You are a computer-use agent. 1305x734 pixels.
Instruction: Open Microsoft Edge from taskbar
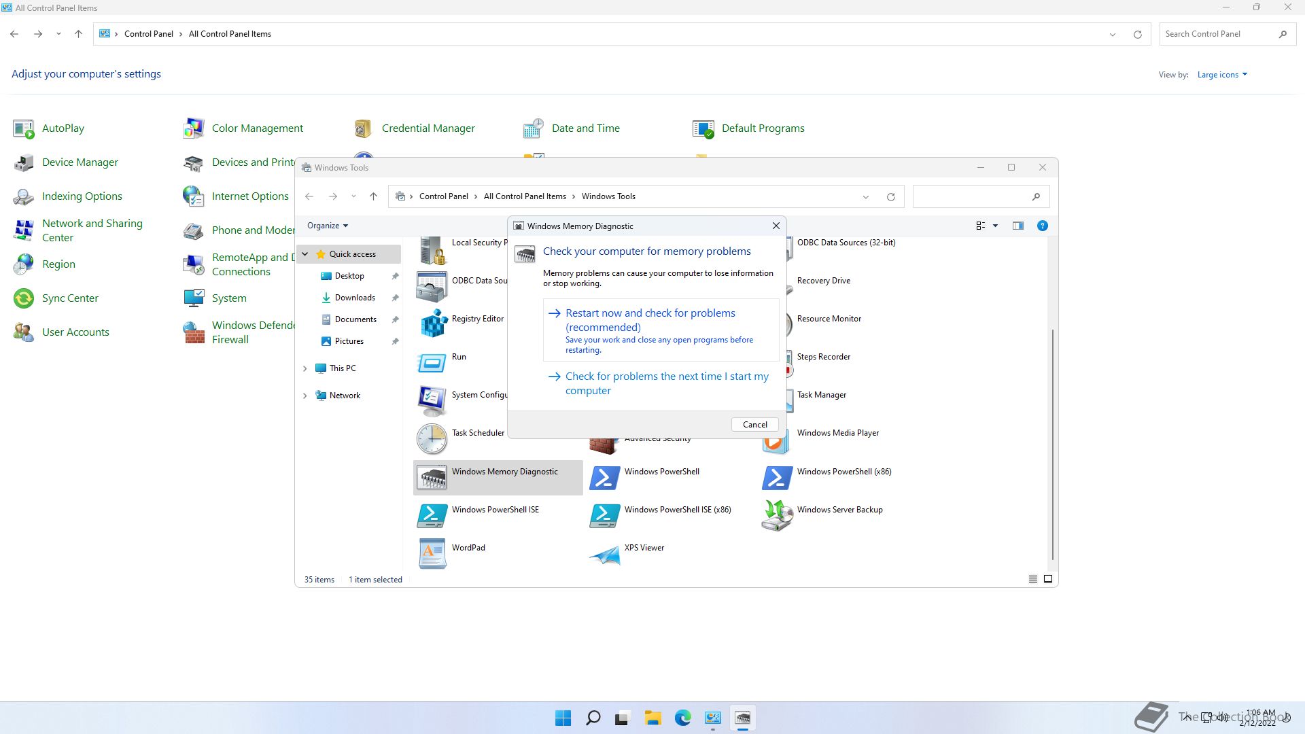click(682, 718)
